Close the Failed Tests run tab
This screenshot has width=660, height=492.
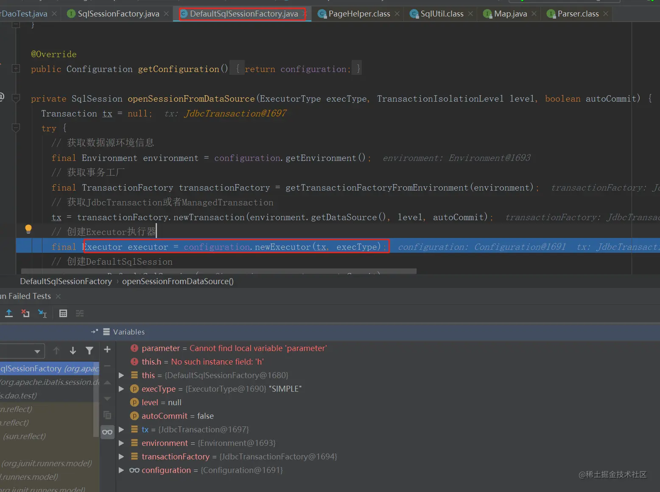[58, 296]
